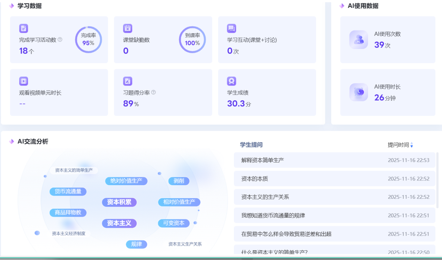442x260 pixels.
Task: Click the 商品拜物教 keyword tag
Action: pyautogui.click(x=68, y=212)
